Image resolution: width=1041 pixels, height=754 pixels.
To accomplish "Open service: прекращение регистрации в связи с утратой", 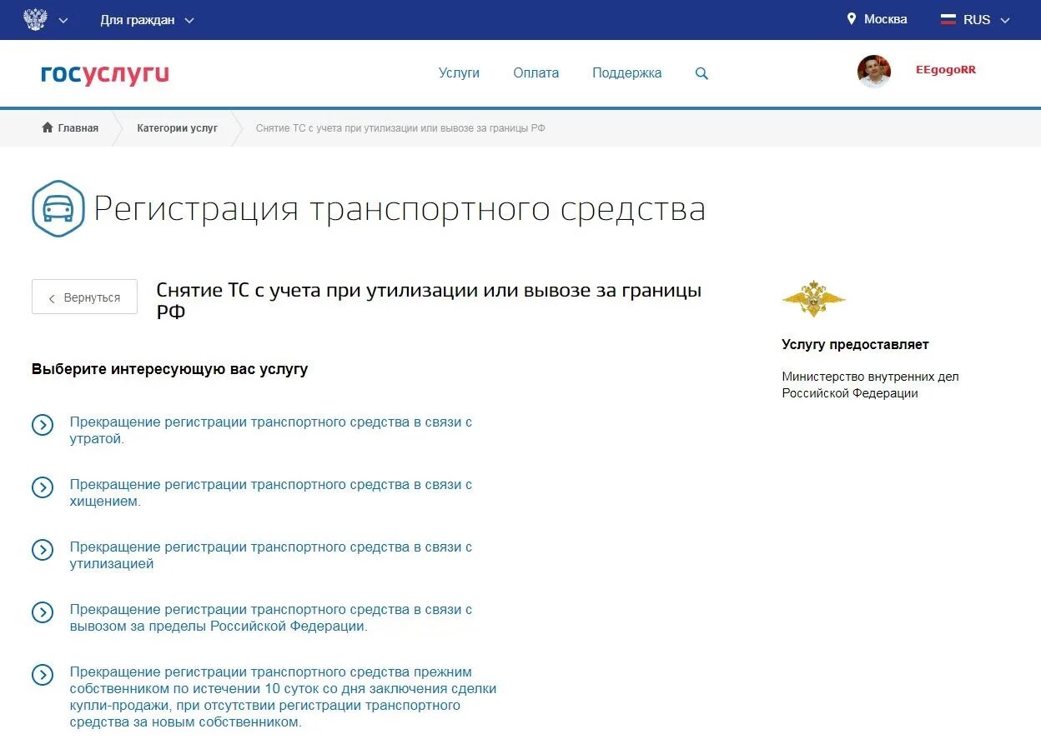I will click(x=271, y=431).
